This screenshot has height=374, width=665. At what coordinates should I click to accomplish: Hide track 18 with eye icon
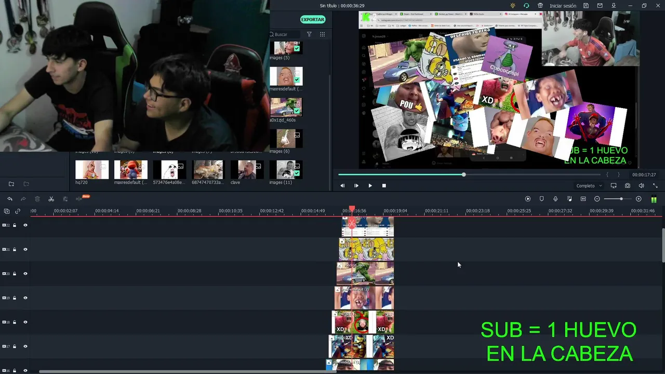click(x=25, y=322)
